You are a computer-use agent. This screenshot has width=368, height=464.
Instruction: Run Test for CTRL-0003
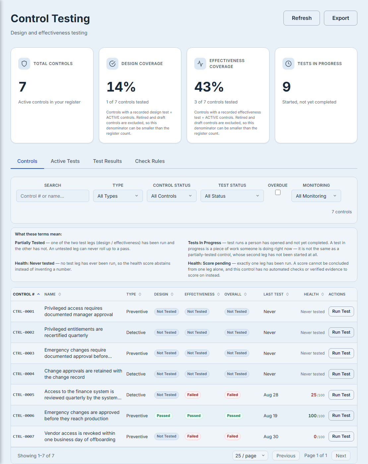click(x=341, y=353)
